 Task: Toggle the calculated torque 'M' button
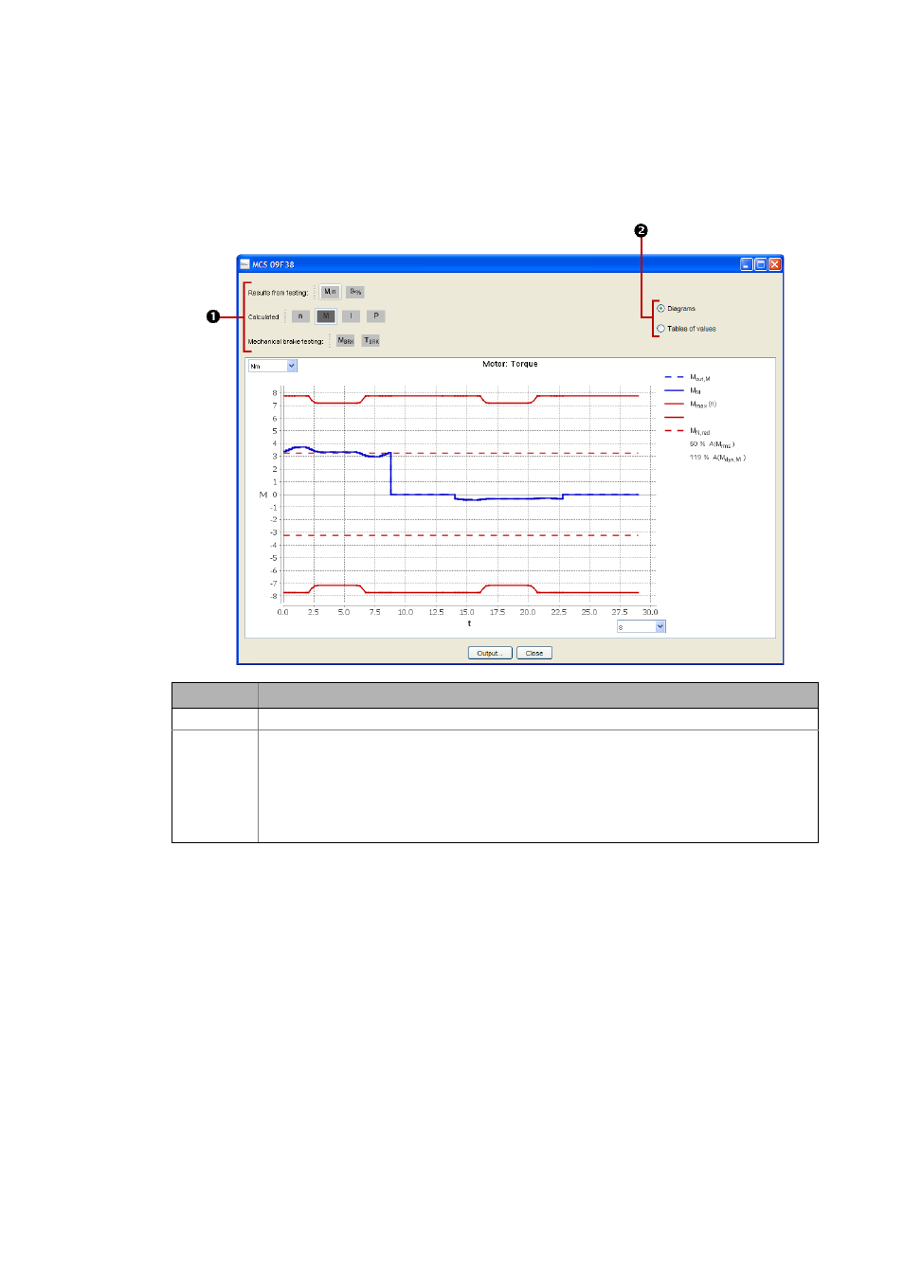coord(326,316)
